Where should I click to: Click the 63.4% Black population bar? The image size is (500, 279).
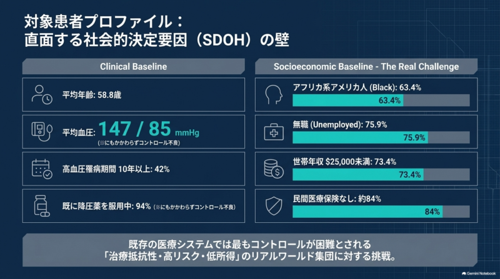[x=381, y=100]
